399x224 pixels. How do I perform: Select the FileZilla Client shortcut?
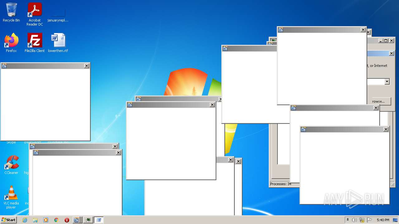coord(35,43)
